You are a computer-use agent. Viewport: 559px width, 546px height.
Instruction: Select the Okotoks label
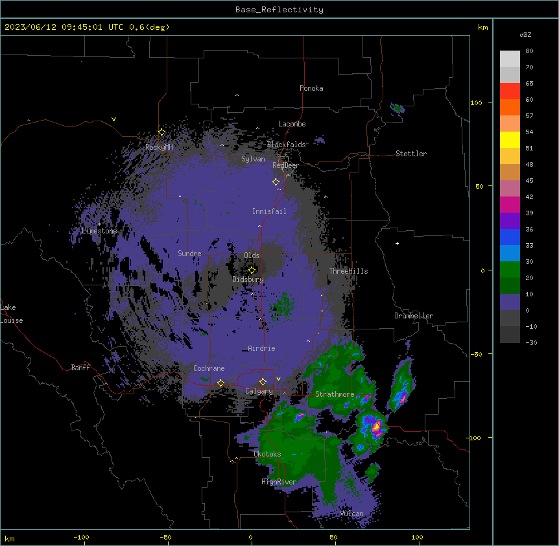pyautogui.click(x=267, y=454)
